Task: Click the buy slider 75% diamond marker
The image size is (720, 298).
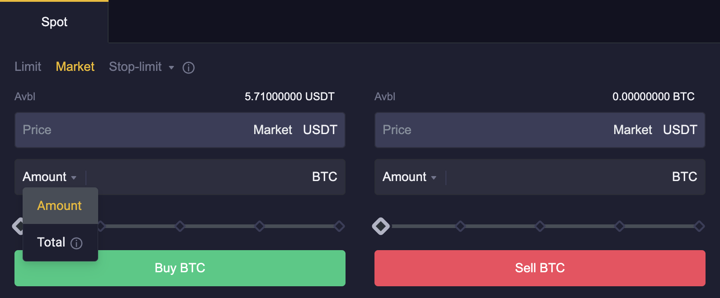Action: (x=260, y=226)
